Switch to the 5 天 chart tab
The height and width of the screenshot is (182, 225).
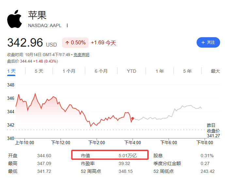click(39, 71)
